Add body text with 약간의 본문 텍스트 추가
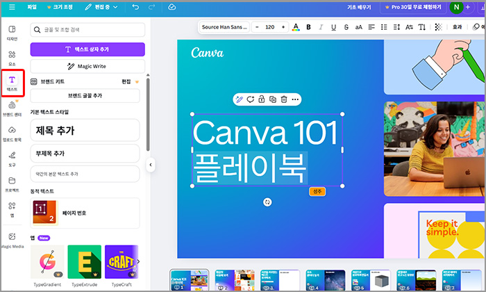The width and height of the screenshot is (486, 292). (x=85, y=174)
